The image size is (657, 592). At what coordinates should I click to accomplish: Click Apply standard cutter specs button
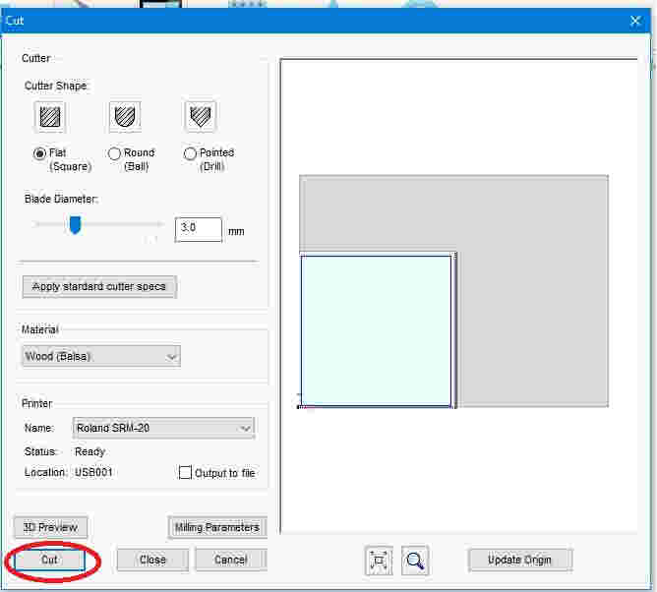click(99, 286)
